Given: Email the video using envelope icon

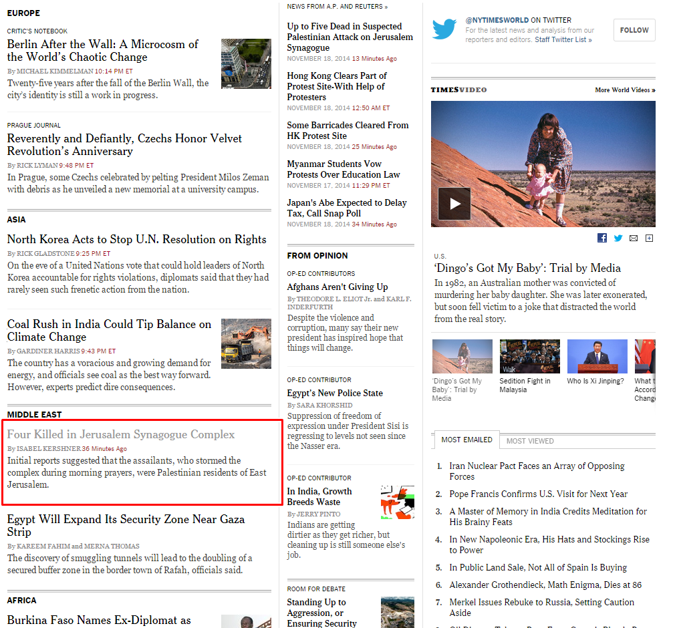Looking at the screenshot, I should [x=634, y=239].
